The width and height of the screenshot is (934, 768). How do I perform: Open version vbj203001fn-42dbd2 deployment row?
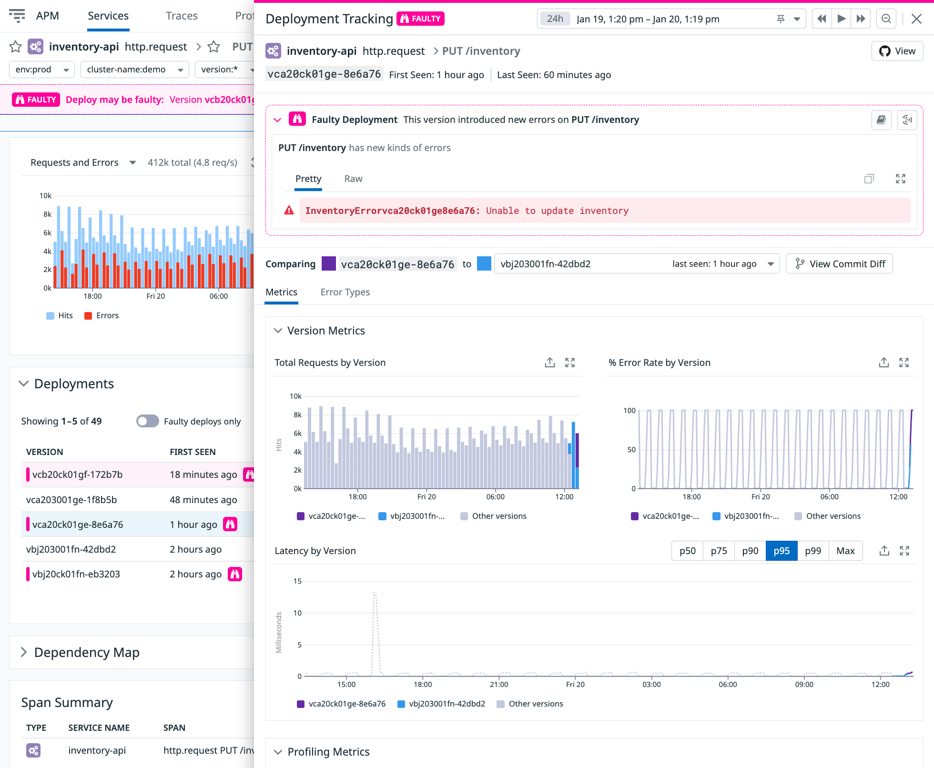point(138,549)
